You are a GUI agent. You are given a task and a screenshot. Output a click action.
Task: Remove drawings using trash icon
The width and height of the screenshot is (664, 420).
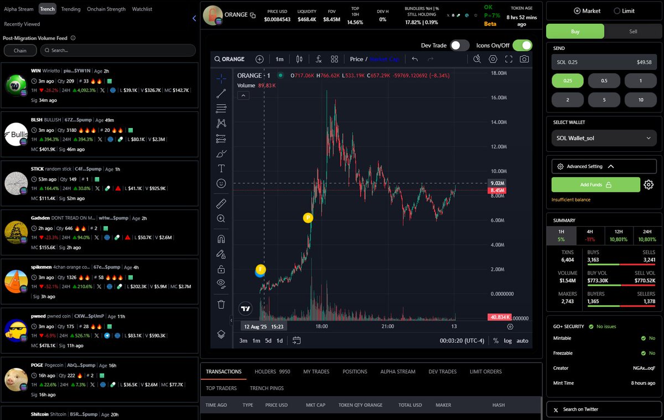(x=221, y=304)
